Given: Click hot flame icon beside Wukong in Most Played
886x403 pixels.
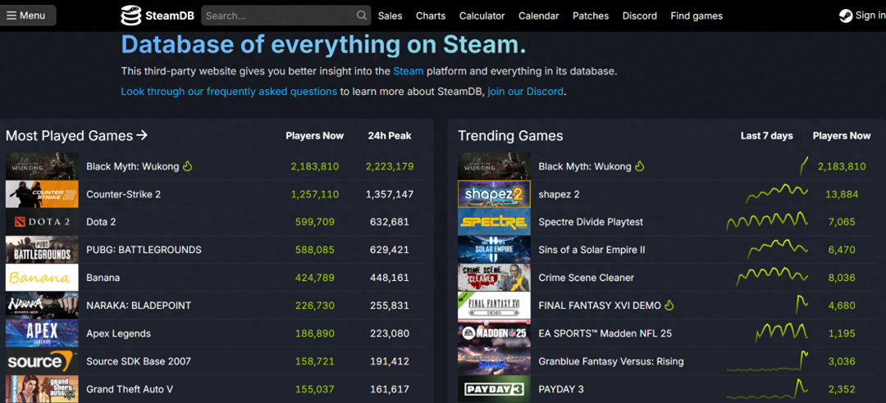Looking at the screenshot, I should (x=188, y=166).
